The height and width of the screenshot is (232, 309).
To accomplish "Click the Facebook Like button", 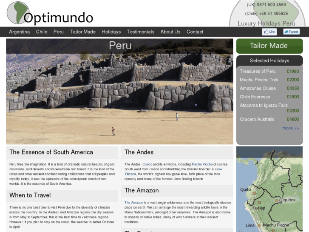I will pos(269,32).
